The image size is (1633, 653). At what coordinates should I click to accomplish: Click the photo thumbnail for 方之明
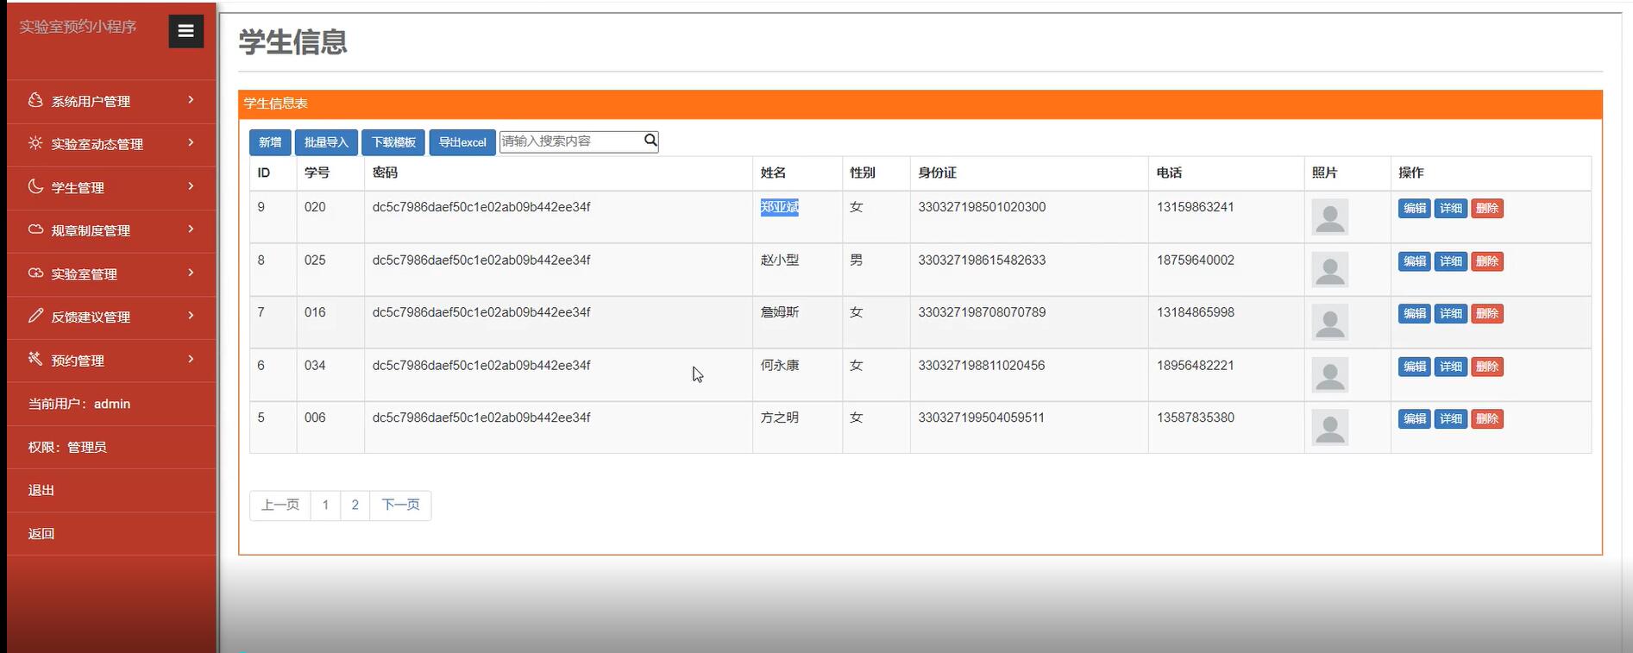[1329, 427]
